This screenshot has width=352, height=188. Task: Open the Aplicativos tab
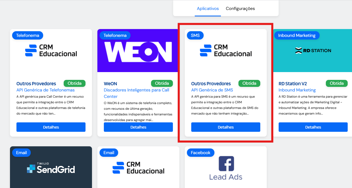[208, 9]
